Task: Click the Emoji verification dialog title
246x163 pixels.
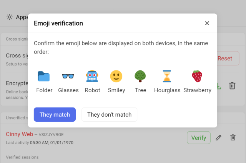Action: pyautogui.click(x=58, y=23)
